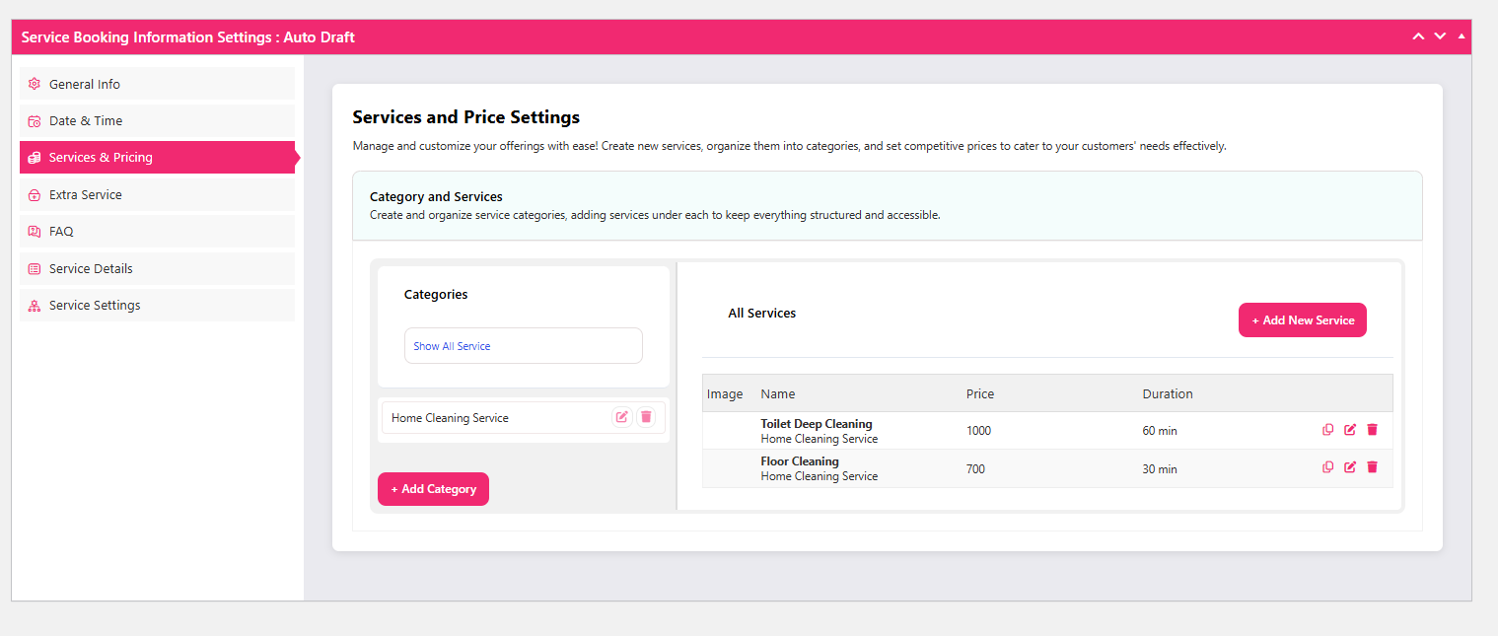Edit the Toilet Deep Cleaning service
This screenshot has height=636, width=1498.
pos(1350,430)
